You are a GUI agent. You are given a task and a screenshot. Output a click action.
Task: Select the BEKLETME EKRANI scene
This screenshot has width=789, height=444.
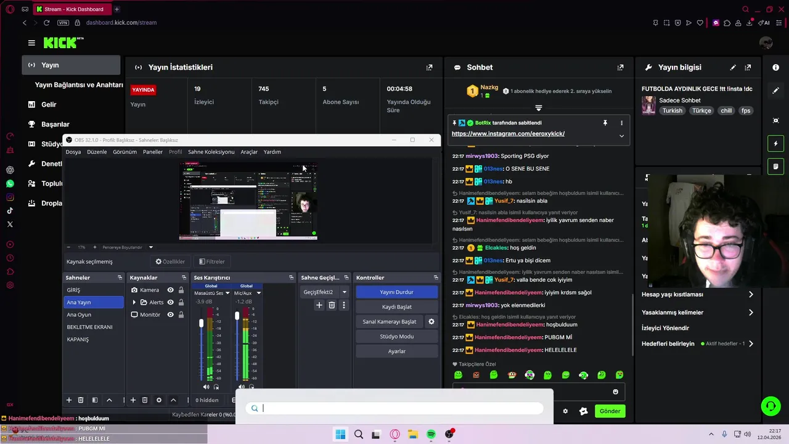94,327
